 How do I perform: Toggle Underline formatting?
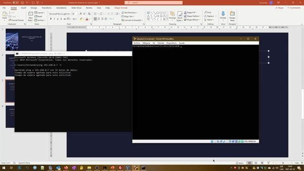(x=58, y=19)
